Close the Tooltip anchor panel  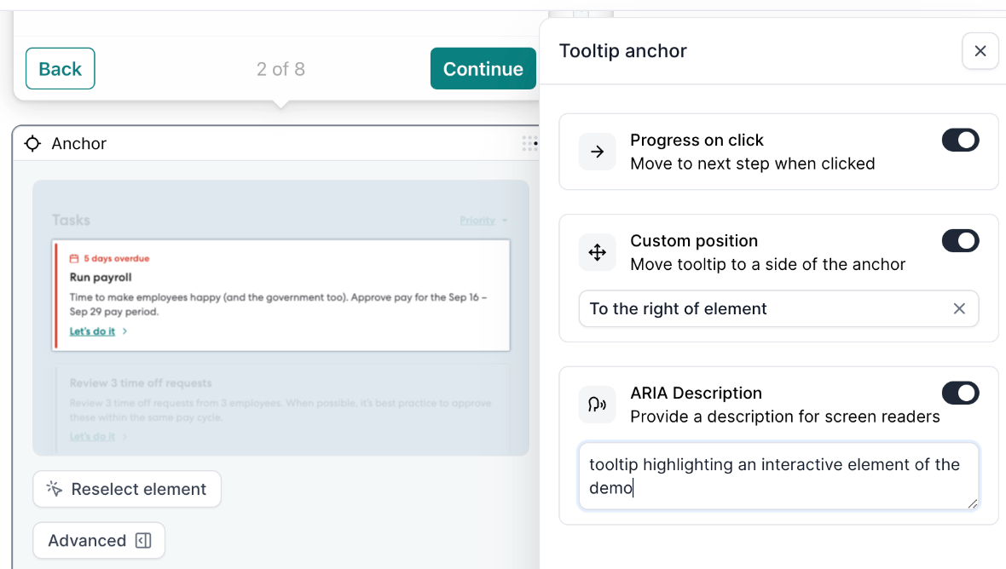point(980,51)
